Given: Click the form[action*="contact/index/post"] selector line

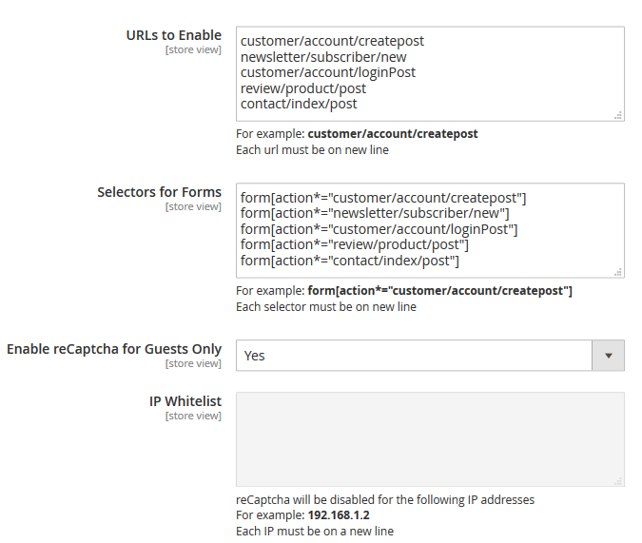Looking at the screenshot, I should (x=350, y=261).
